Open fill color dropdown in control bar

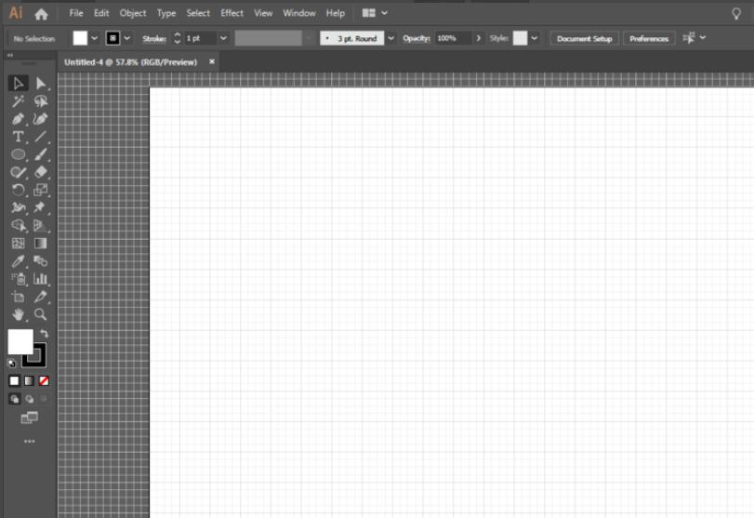(x=94, y=38)
